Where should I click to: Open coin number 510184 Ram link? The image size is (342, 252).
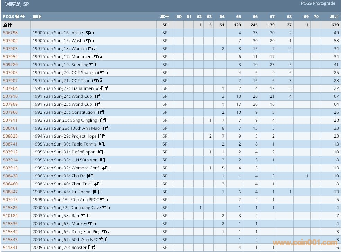tap(10, 216)
